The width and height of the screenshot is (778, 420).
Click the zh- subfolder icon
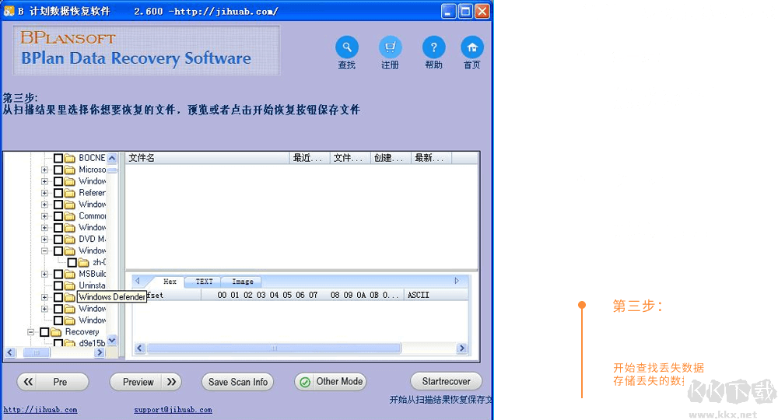(84, 262)
